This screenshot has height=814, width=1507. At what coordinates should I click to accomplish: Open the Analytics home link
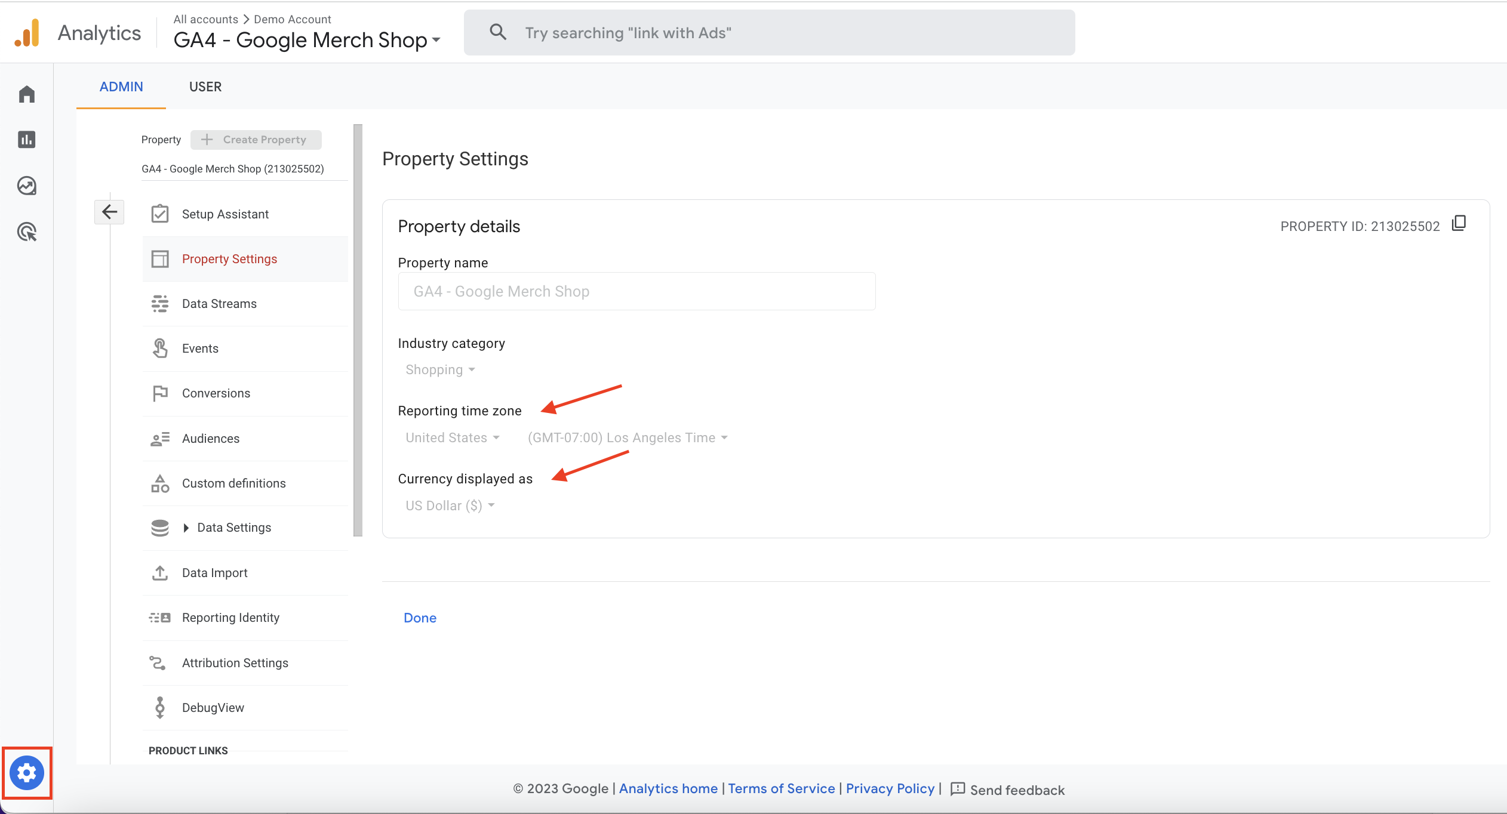[668, 788]
